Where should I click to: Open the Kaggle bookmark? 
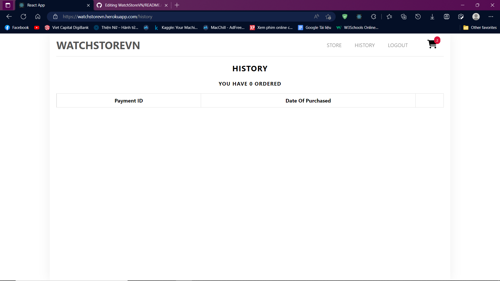click(x=177, y=27)
